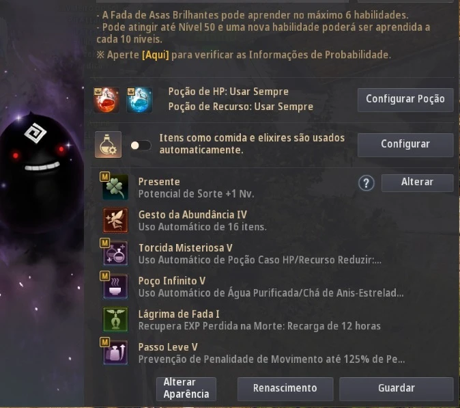The height and width of the screenshot is (408, 460).
Task: Click the Torcida Misteriosa V potions icon
Action: tap(115, 253)
